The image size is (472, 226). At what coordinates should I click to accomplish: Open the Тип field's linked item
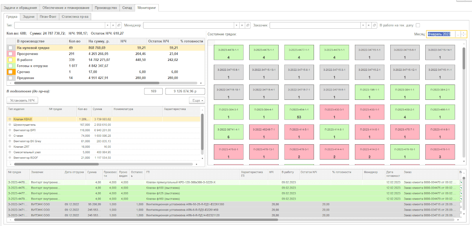point(119,25)
